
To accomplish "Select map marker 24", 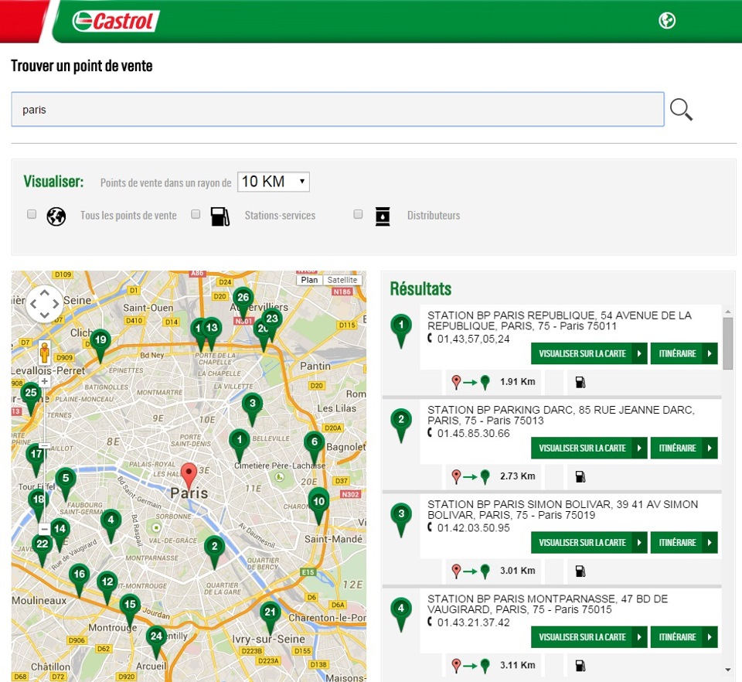I will tap(156, 641).
